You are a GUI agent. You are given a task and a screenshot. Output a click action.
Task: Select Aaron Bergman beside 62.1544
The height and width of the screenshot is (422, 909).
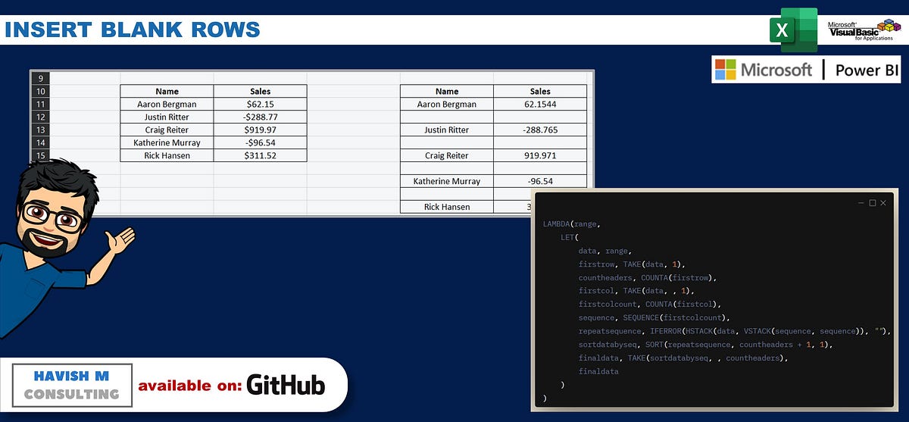tap(447, 104)
